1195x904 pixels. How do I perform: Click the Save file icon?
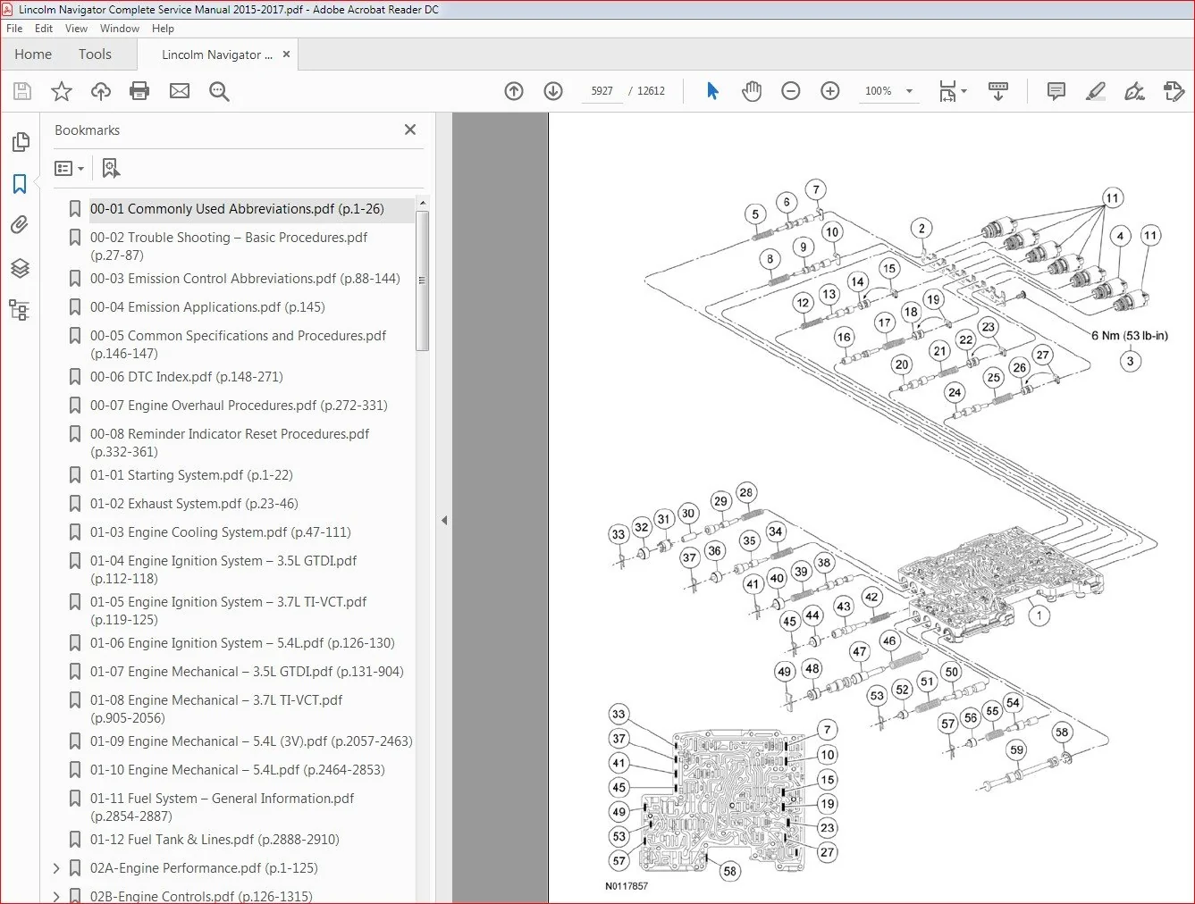click(x=22, y=91)
